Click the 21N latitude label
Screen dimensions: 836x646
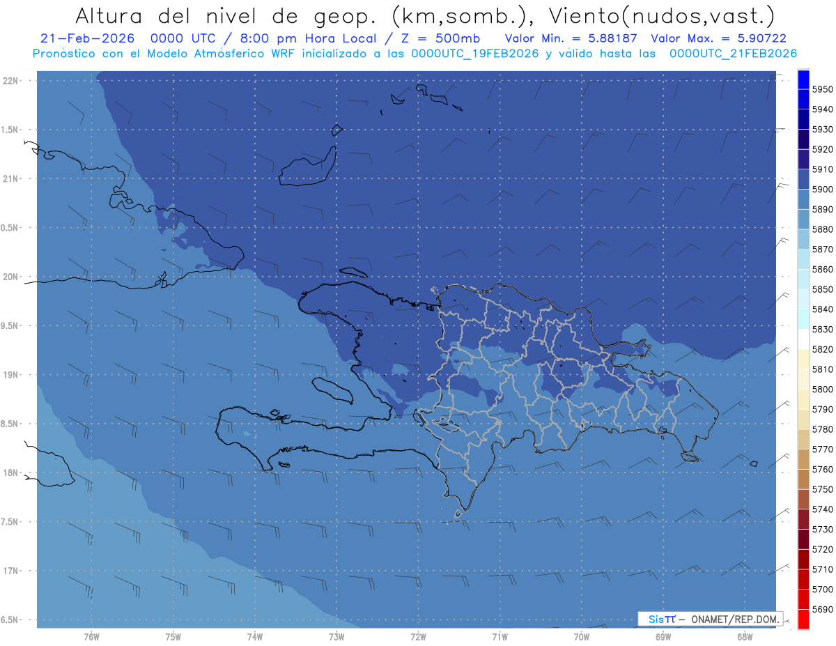click(x=12, y=178)
